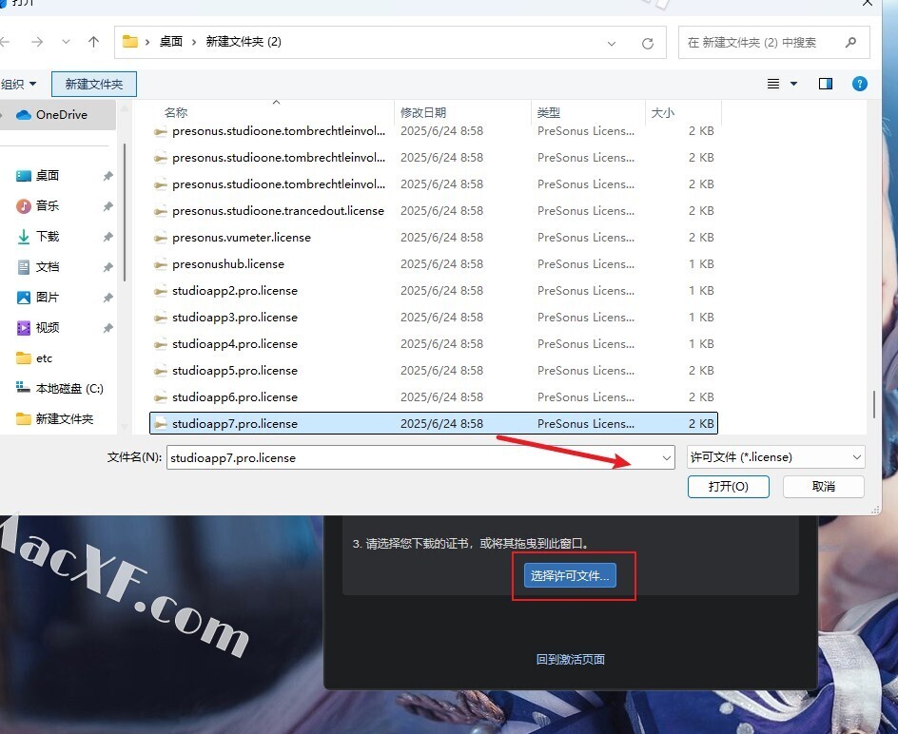Click the 新建文件夹 toolbar button
This screenshot has width=898, height=734.
tap(94, 85)
